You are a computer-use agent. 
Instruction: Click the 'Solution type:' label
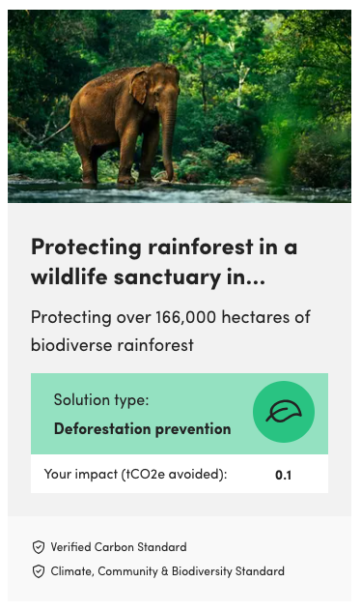pyautogui.click(x=101, y=400)
